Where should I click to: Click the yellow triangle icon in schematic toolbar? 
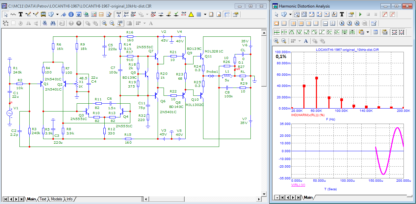pyautogui.click(x=191, y=14)
